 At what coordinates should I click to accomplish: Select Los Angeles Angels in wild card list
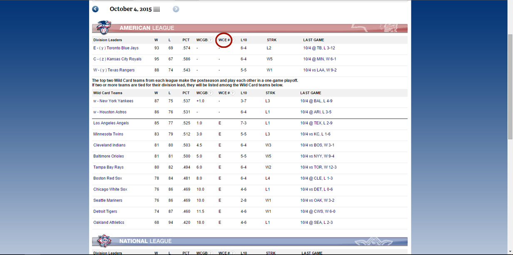(x=111, y=123)
